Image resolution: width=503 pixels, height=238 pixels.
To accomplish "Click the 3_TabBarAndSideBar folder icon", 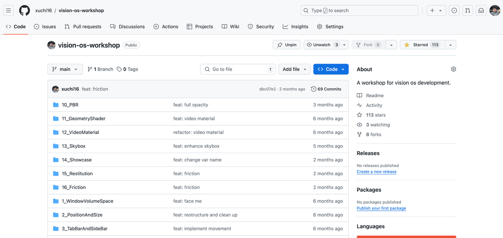I will click(56, 229).
